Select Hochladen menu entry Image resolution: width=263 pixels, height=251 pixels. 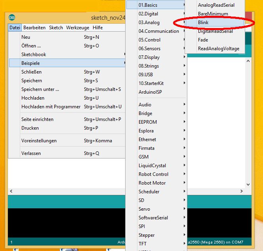click(x=67, y=98)
